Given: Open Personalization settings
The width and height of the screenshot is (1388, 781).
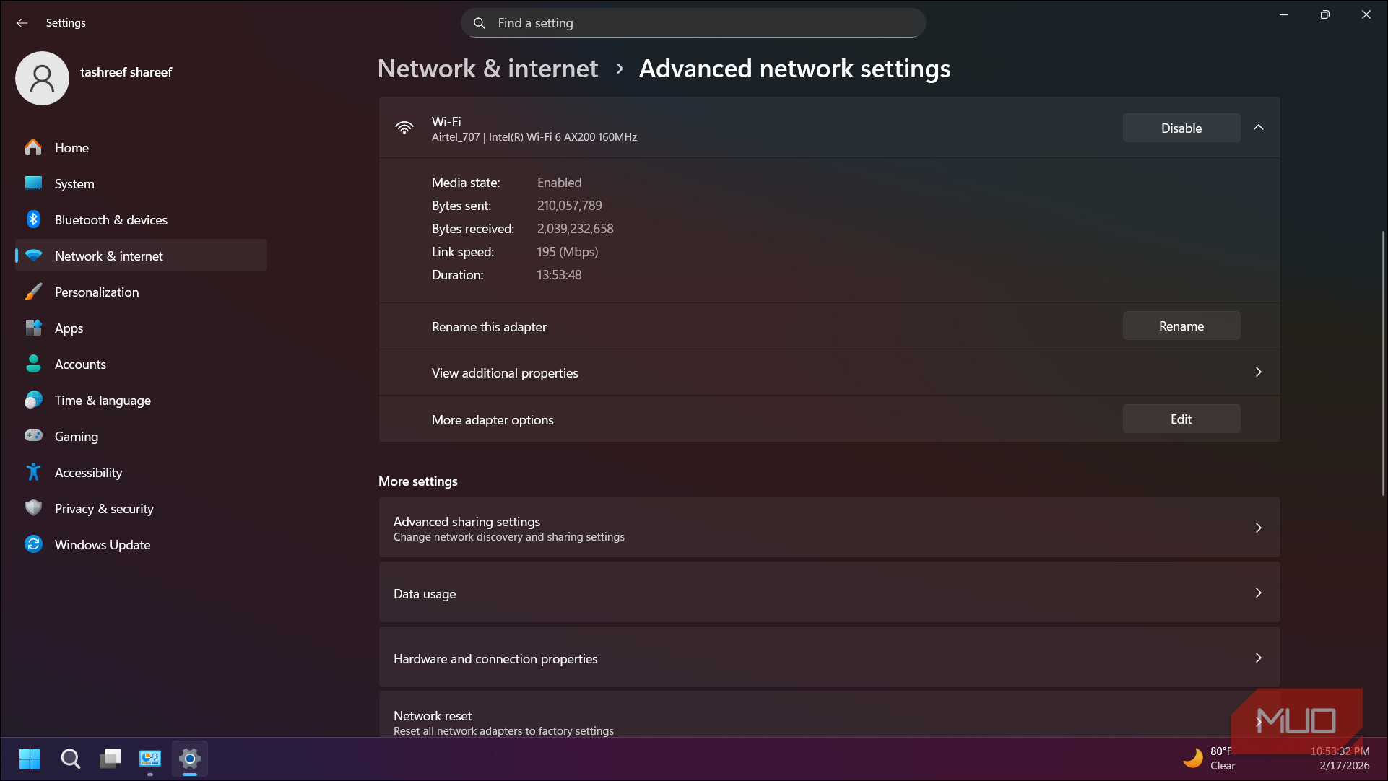Looking at the screenshot, I should coord(141,292).
